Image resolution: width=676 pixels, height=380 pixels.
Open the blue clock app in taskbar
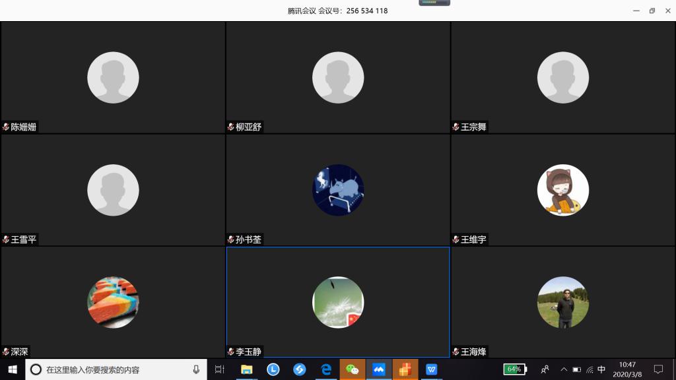click(x=273, y=369)
